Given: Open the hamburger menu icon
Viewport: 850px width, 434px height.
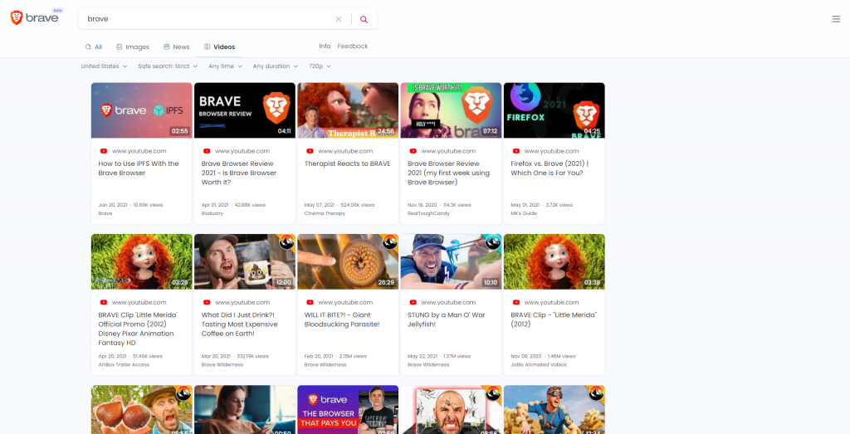Looking at the screenshot, I should click(x=836, y=19).
